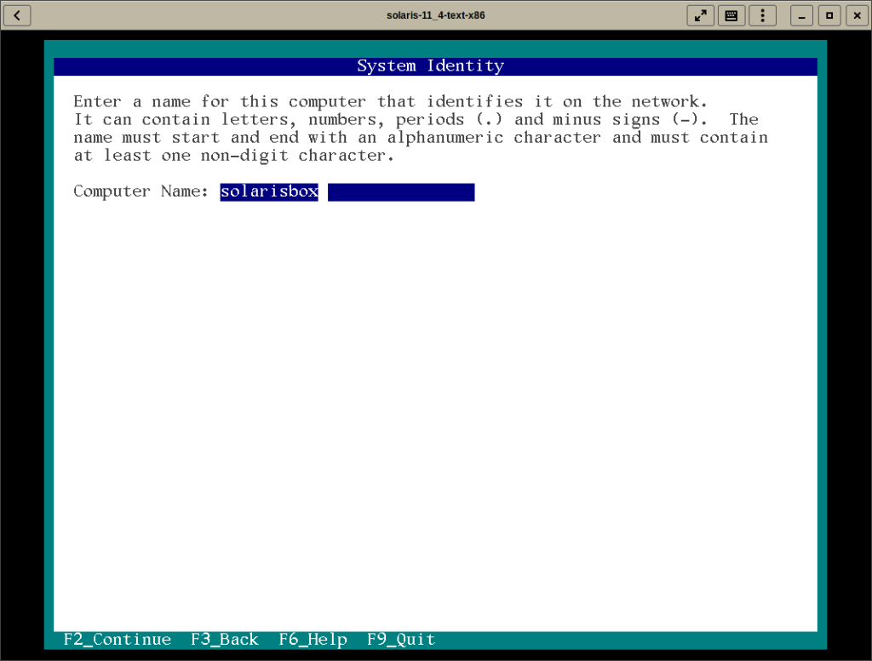Minimize the solaris-11_4-text-x86 window

(x=801, y=15)
